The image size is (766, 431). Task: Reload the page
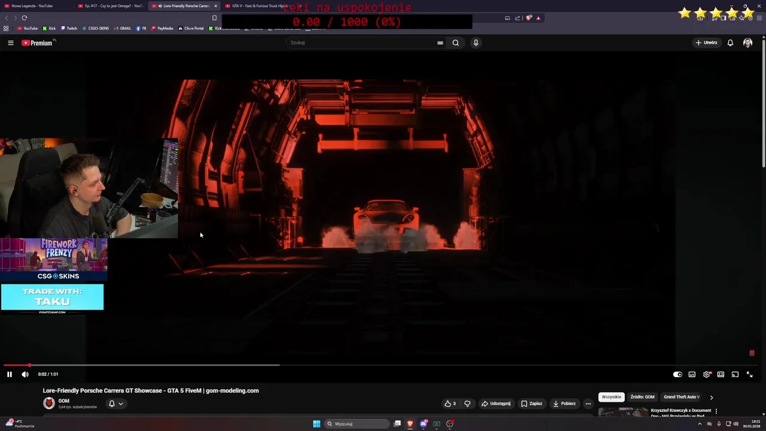click(x=25, y=18)
